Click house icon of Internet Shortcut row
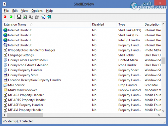The image size is (168, 126). pyautogui.click(x=5, y=45)
